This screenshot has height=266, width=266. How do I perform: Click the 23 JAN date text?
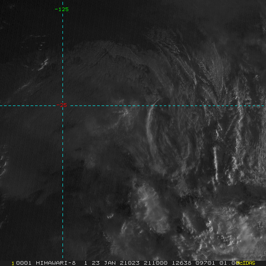(x=104, y=263)
